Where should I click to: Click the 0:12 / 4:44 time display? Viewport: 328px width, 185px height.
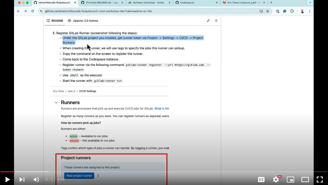point(55,179)
